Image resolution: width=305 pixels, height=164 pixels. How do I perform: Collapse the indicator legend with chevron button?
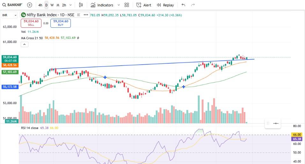pyautogui.click(x=25, y=45)
